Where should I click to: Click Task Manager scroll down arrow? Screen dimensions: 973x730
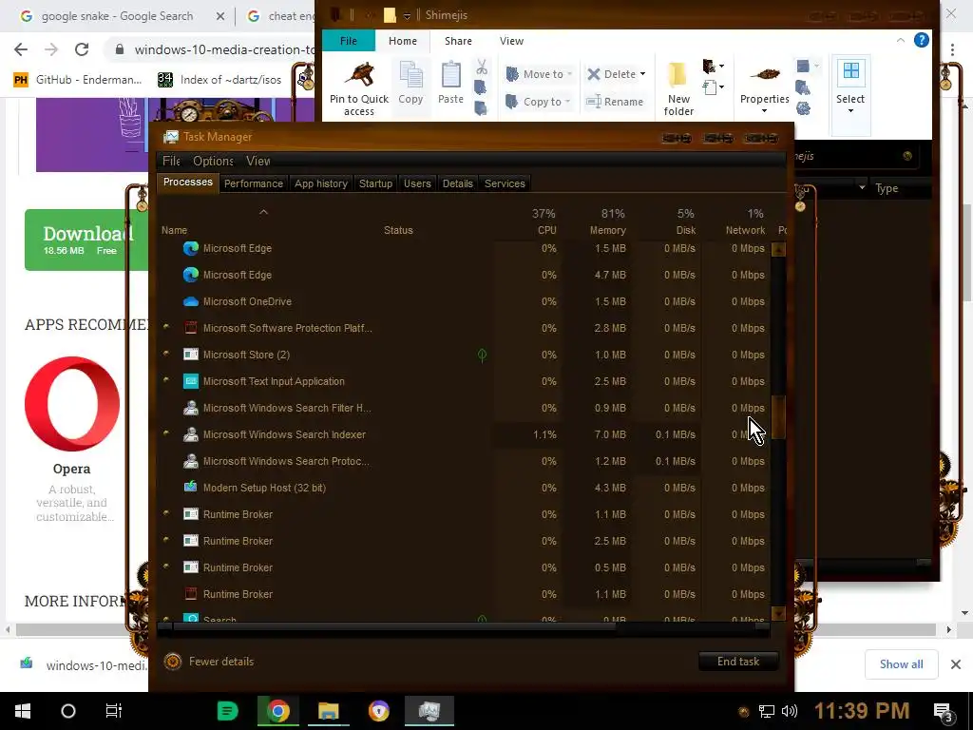777,613
